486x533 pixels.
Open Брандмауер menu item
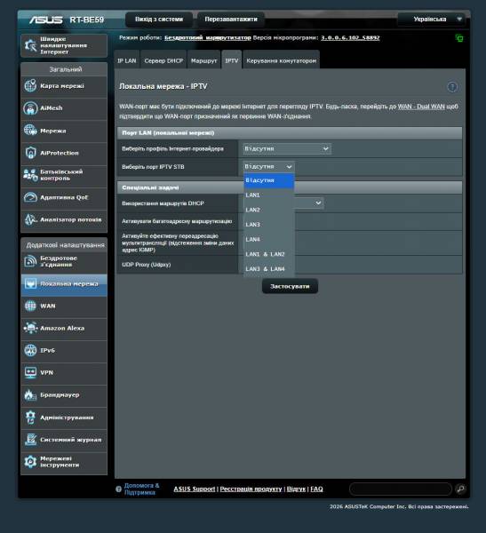[64, 395]
